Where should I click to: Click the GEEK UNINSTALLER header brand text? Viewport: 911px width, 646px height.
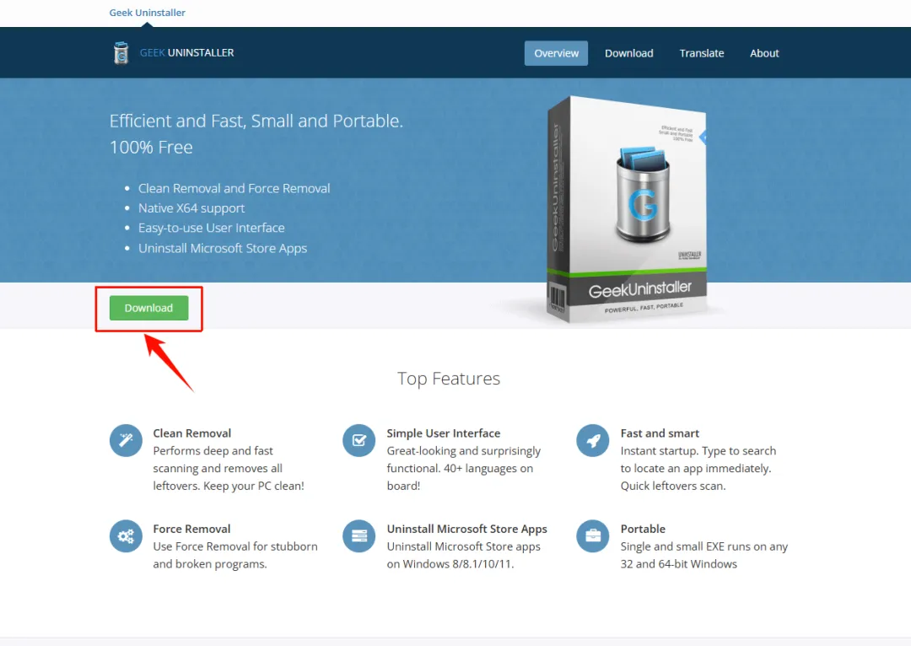(x=186, y=53)
